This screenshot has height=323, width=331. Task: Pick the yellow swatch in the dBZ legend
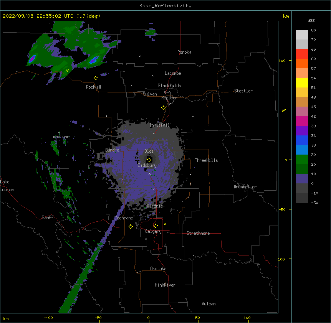click(302, 82)
